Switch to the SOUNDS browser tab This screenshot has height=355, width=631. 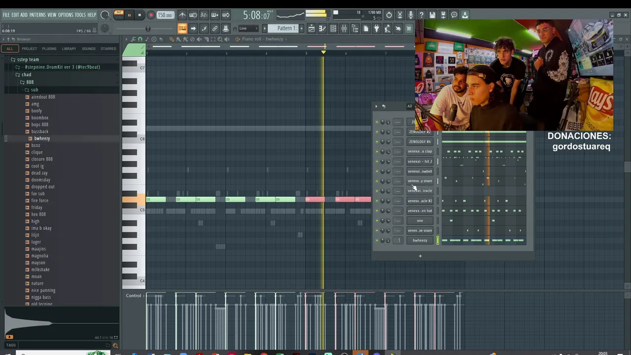click(x=89, y=49)
